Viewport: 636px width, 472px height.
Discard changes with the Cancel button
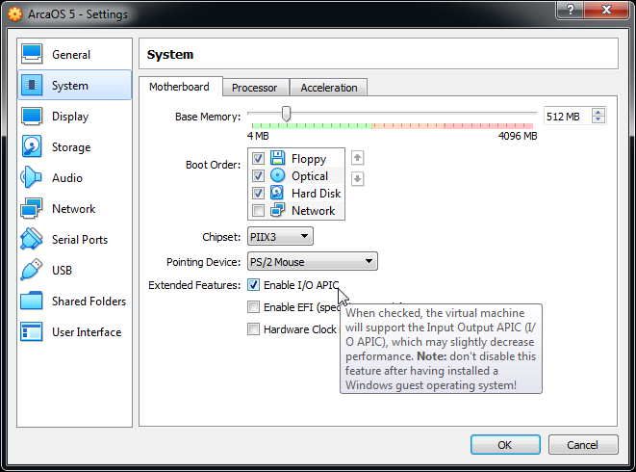(x=583, y=445)
